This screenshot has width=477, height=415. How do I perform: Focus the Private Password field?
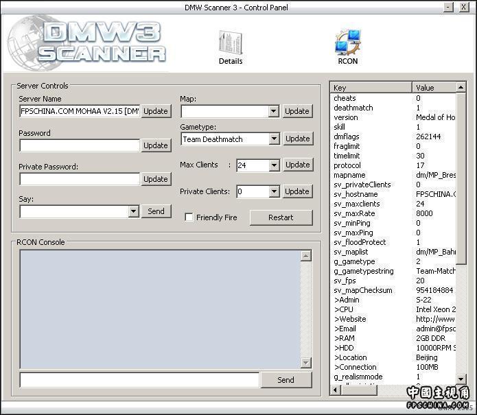[x=80, y=179]
